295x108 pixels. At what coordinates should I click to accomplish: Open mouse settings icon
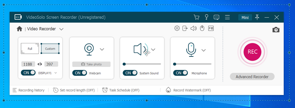point(202,29)
